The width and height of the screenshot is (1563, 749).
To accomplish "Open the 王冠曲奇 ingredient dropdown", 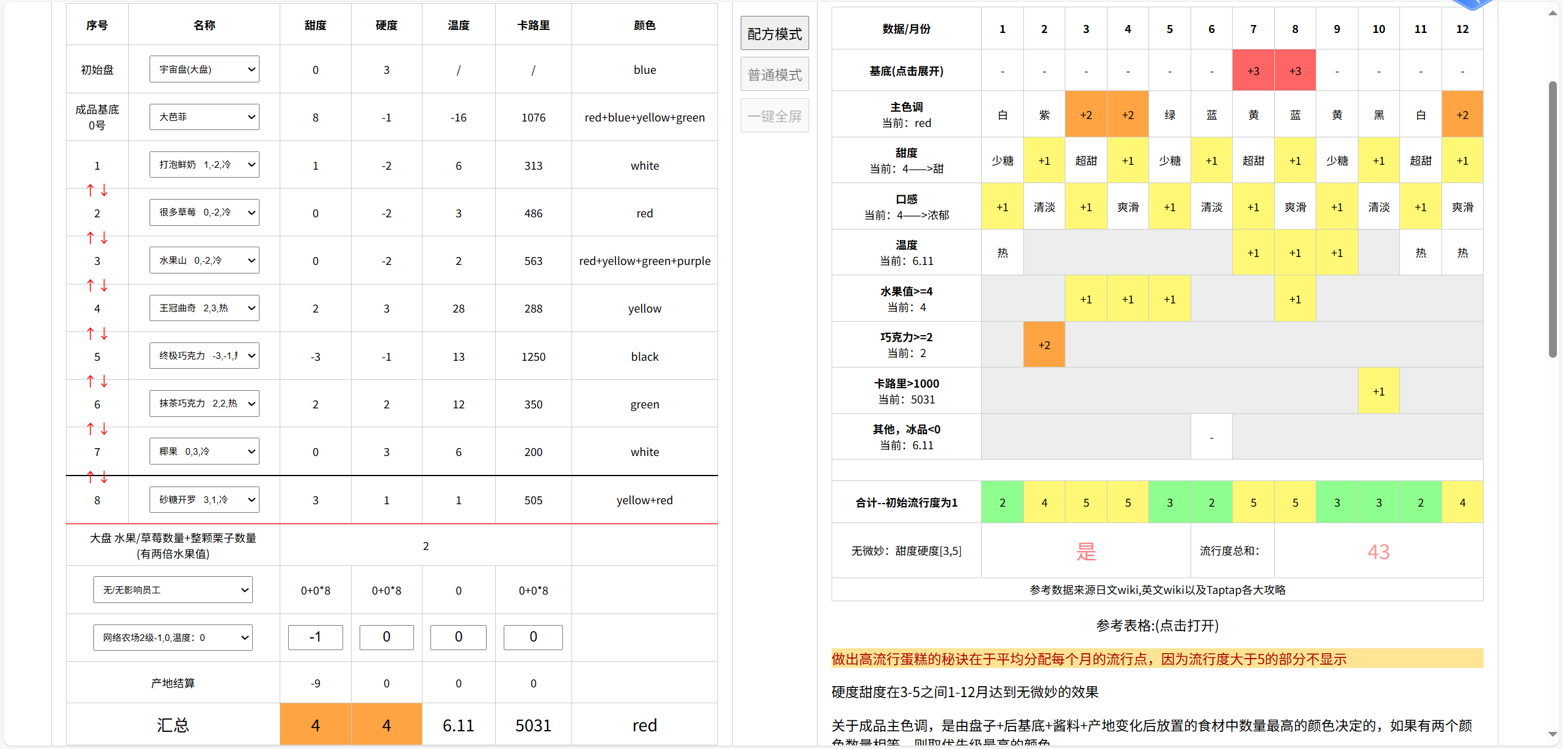I will click(x=205, y=308).
